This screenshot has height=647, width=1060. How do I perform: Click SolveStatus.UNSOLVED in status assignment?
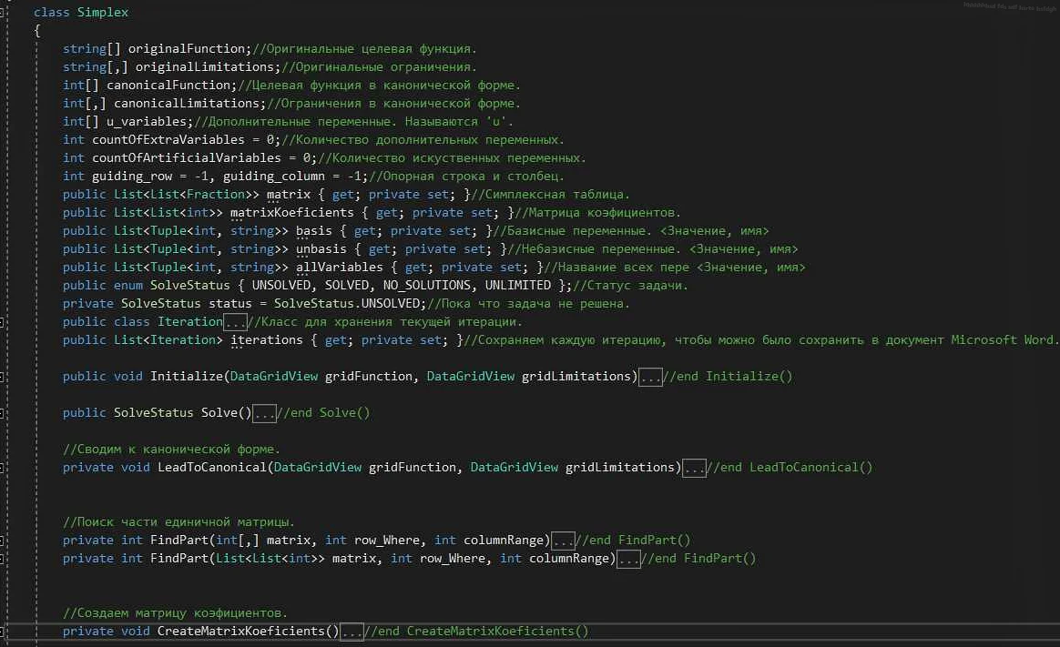tap(350, 304)
